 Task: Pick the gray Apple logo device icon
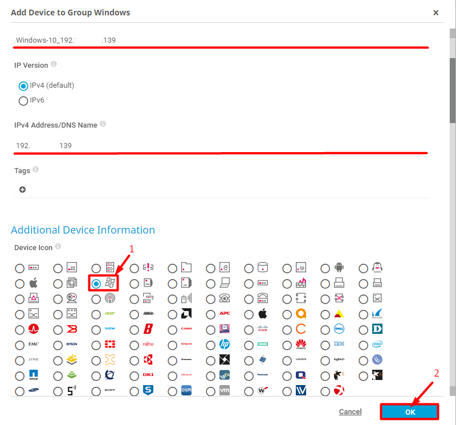click(x=34, y=283)
